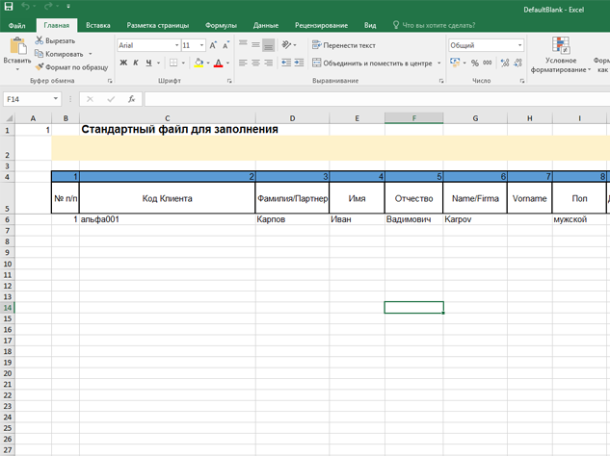Increase font size with the large A icon
610x456 pixels.
point(213,45)
